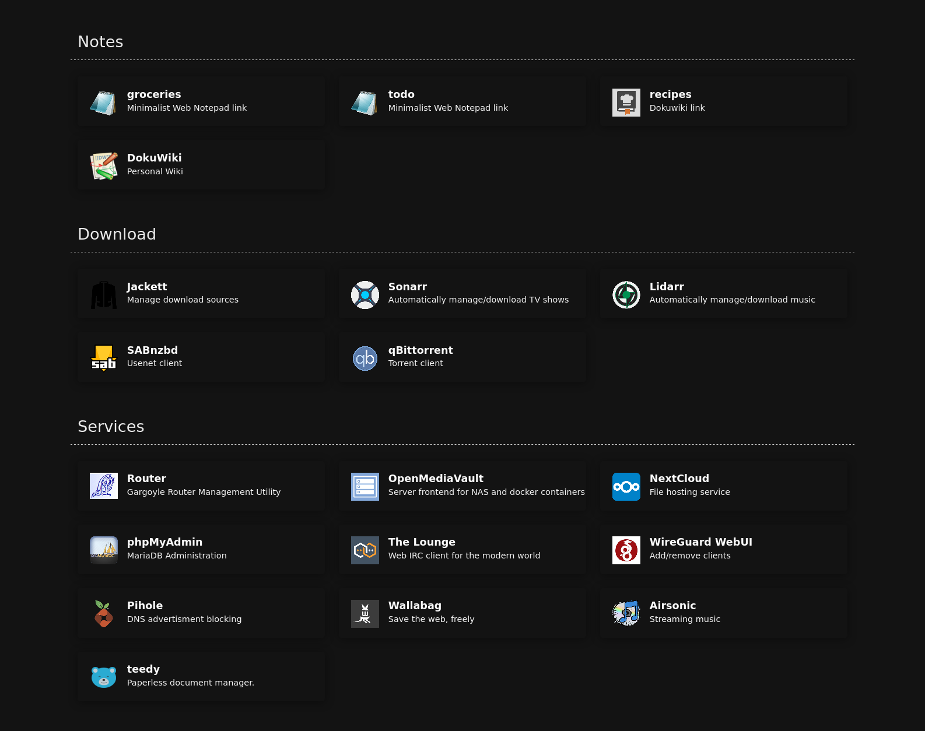Viewport: 925px width, 731px height.
Task: Click the Wallabag kangaroo icon
Action: 365,614
